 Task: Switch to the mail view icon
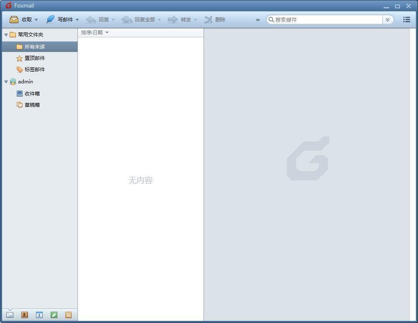(x=10, y=315)
